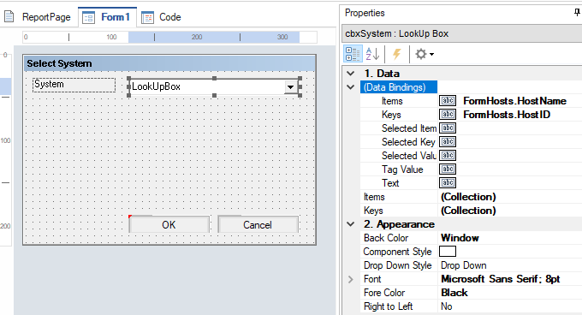Screen dimensions: 582x315
Task: Select the Selected Item property label
Action: 409,128
